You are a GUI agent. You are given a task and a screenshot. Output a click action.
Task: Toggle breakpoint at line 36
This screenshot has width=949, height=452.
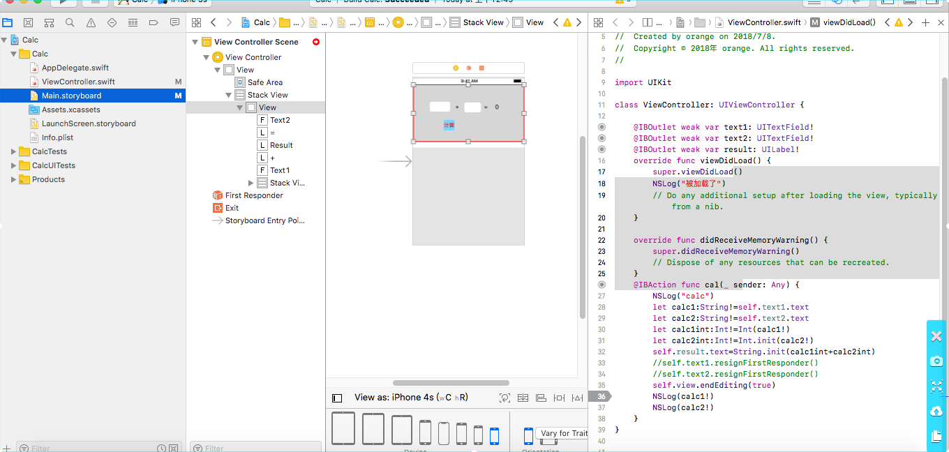coord(599,396)
